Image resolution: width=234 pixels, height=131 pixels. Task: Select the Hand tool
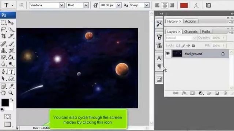coord(3,93)
